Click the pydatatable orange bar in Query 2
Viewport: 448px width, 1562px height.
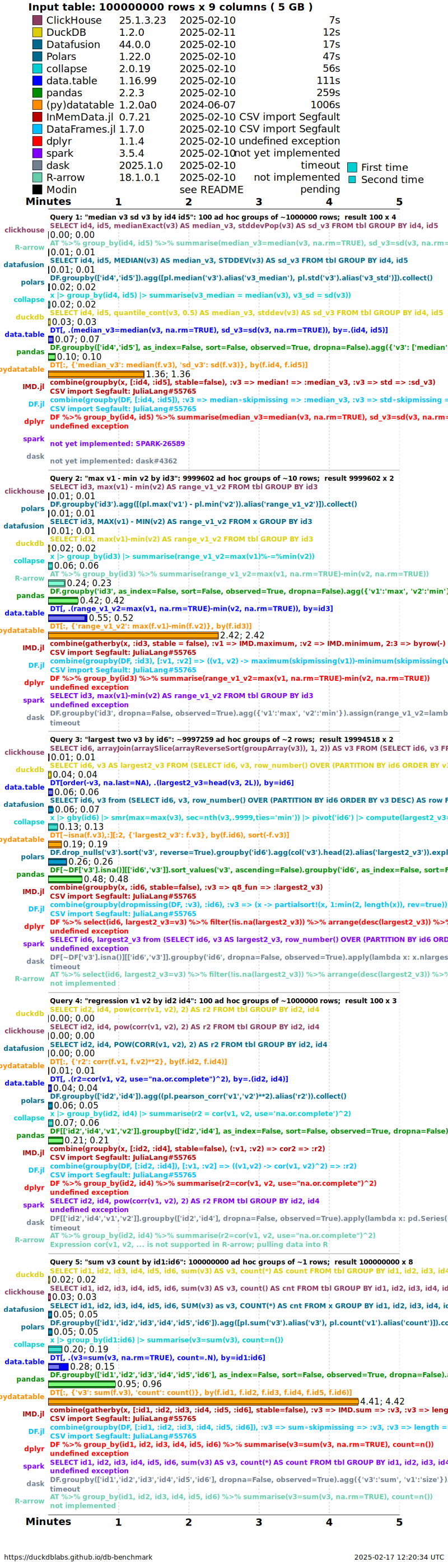pos(133,635)
